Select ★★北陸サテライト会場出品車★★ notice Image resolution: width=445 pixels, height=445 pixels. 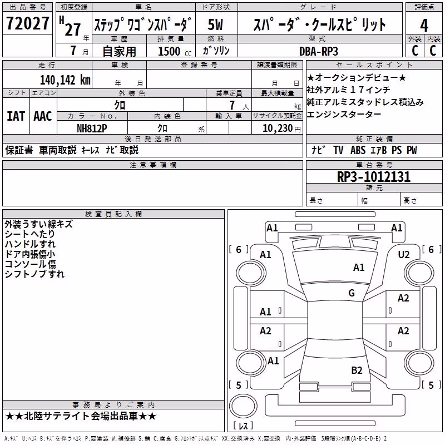[x=81, y=416]
